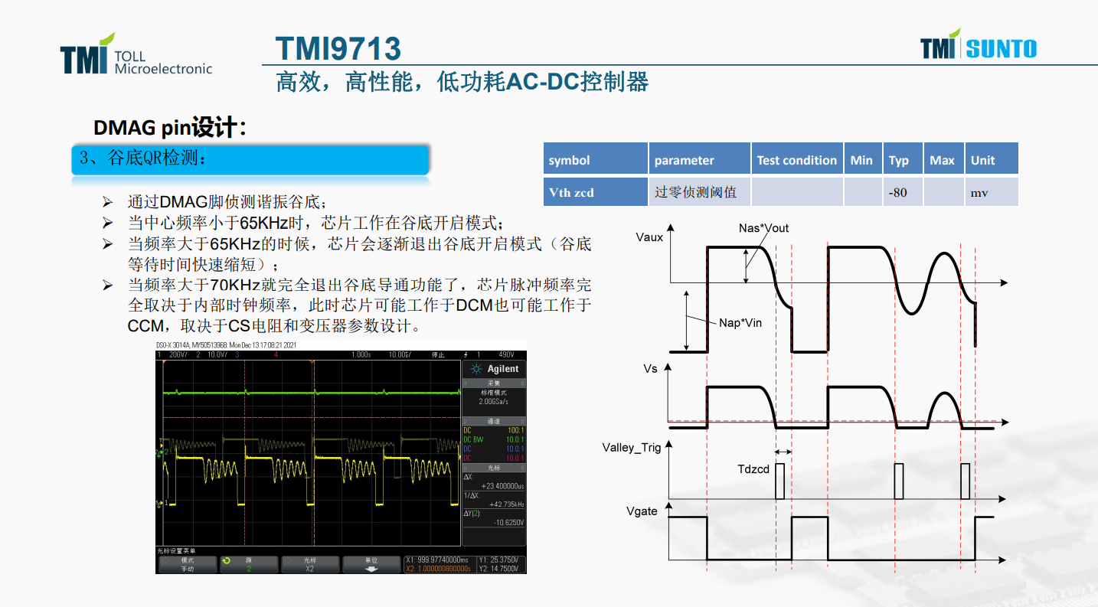Click the symbol table header cell
Viewport: 1098px width, 607px height.
pyautogui.click(x=596, y=159)
